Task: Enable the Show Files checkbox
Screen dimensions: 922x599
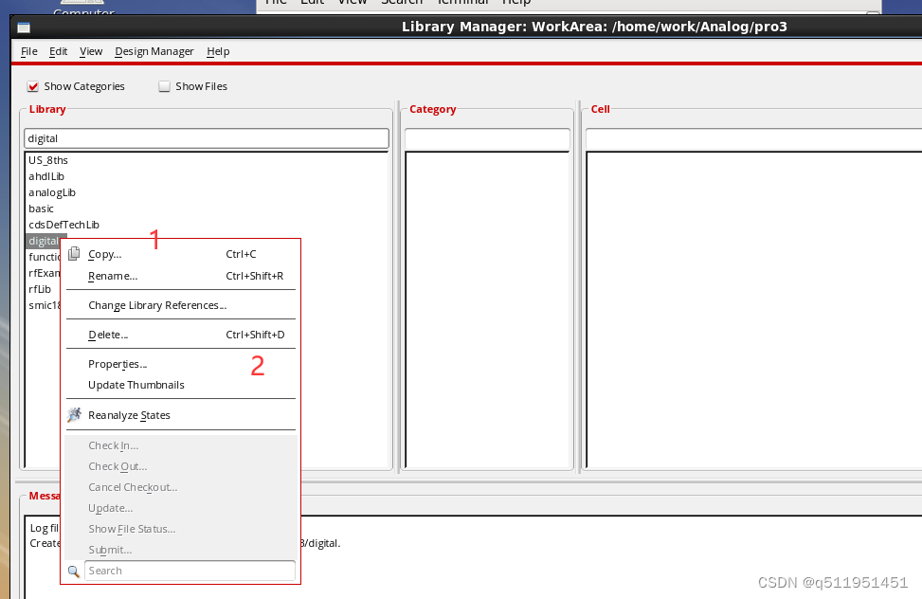Action: 164,86
